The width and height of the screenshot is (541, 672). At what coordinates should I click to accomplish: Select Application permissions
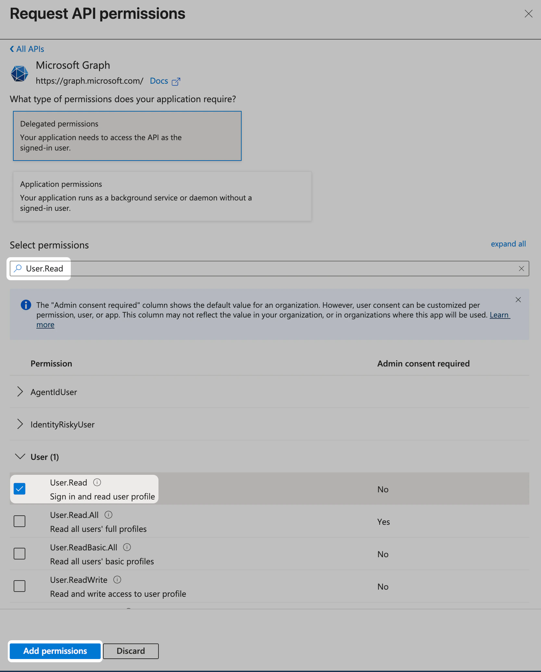[x=162, y=196]
